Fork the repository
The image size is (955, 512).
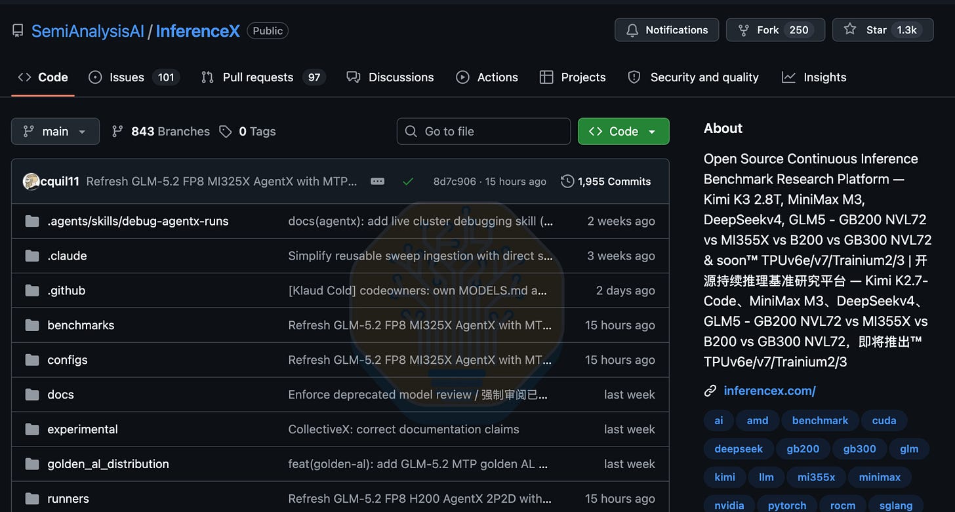click(775, 30)
